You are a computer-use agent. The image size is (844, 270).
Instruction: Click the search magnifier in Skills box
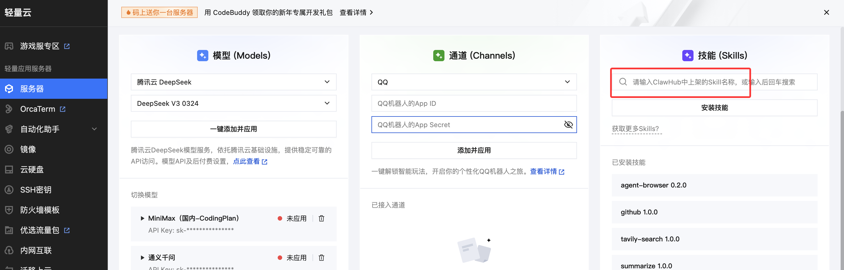623,82
